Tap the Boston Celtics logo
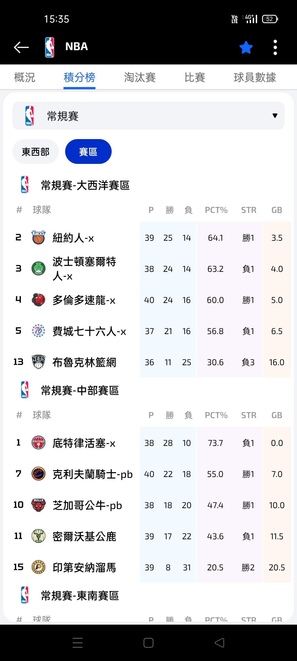This screenshot has width=297, height=661. click(38, 269)
